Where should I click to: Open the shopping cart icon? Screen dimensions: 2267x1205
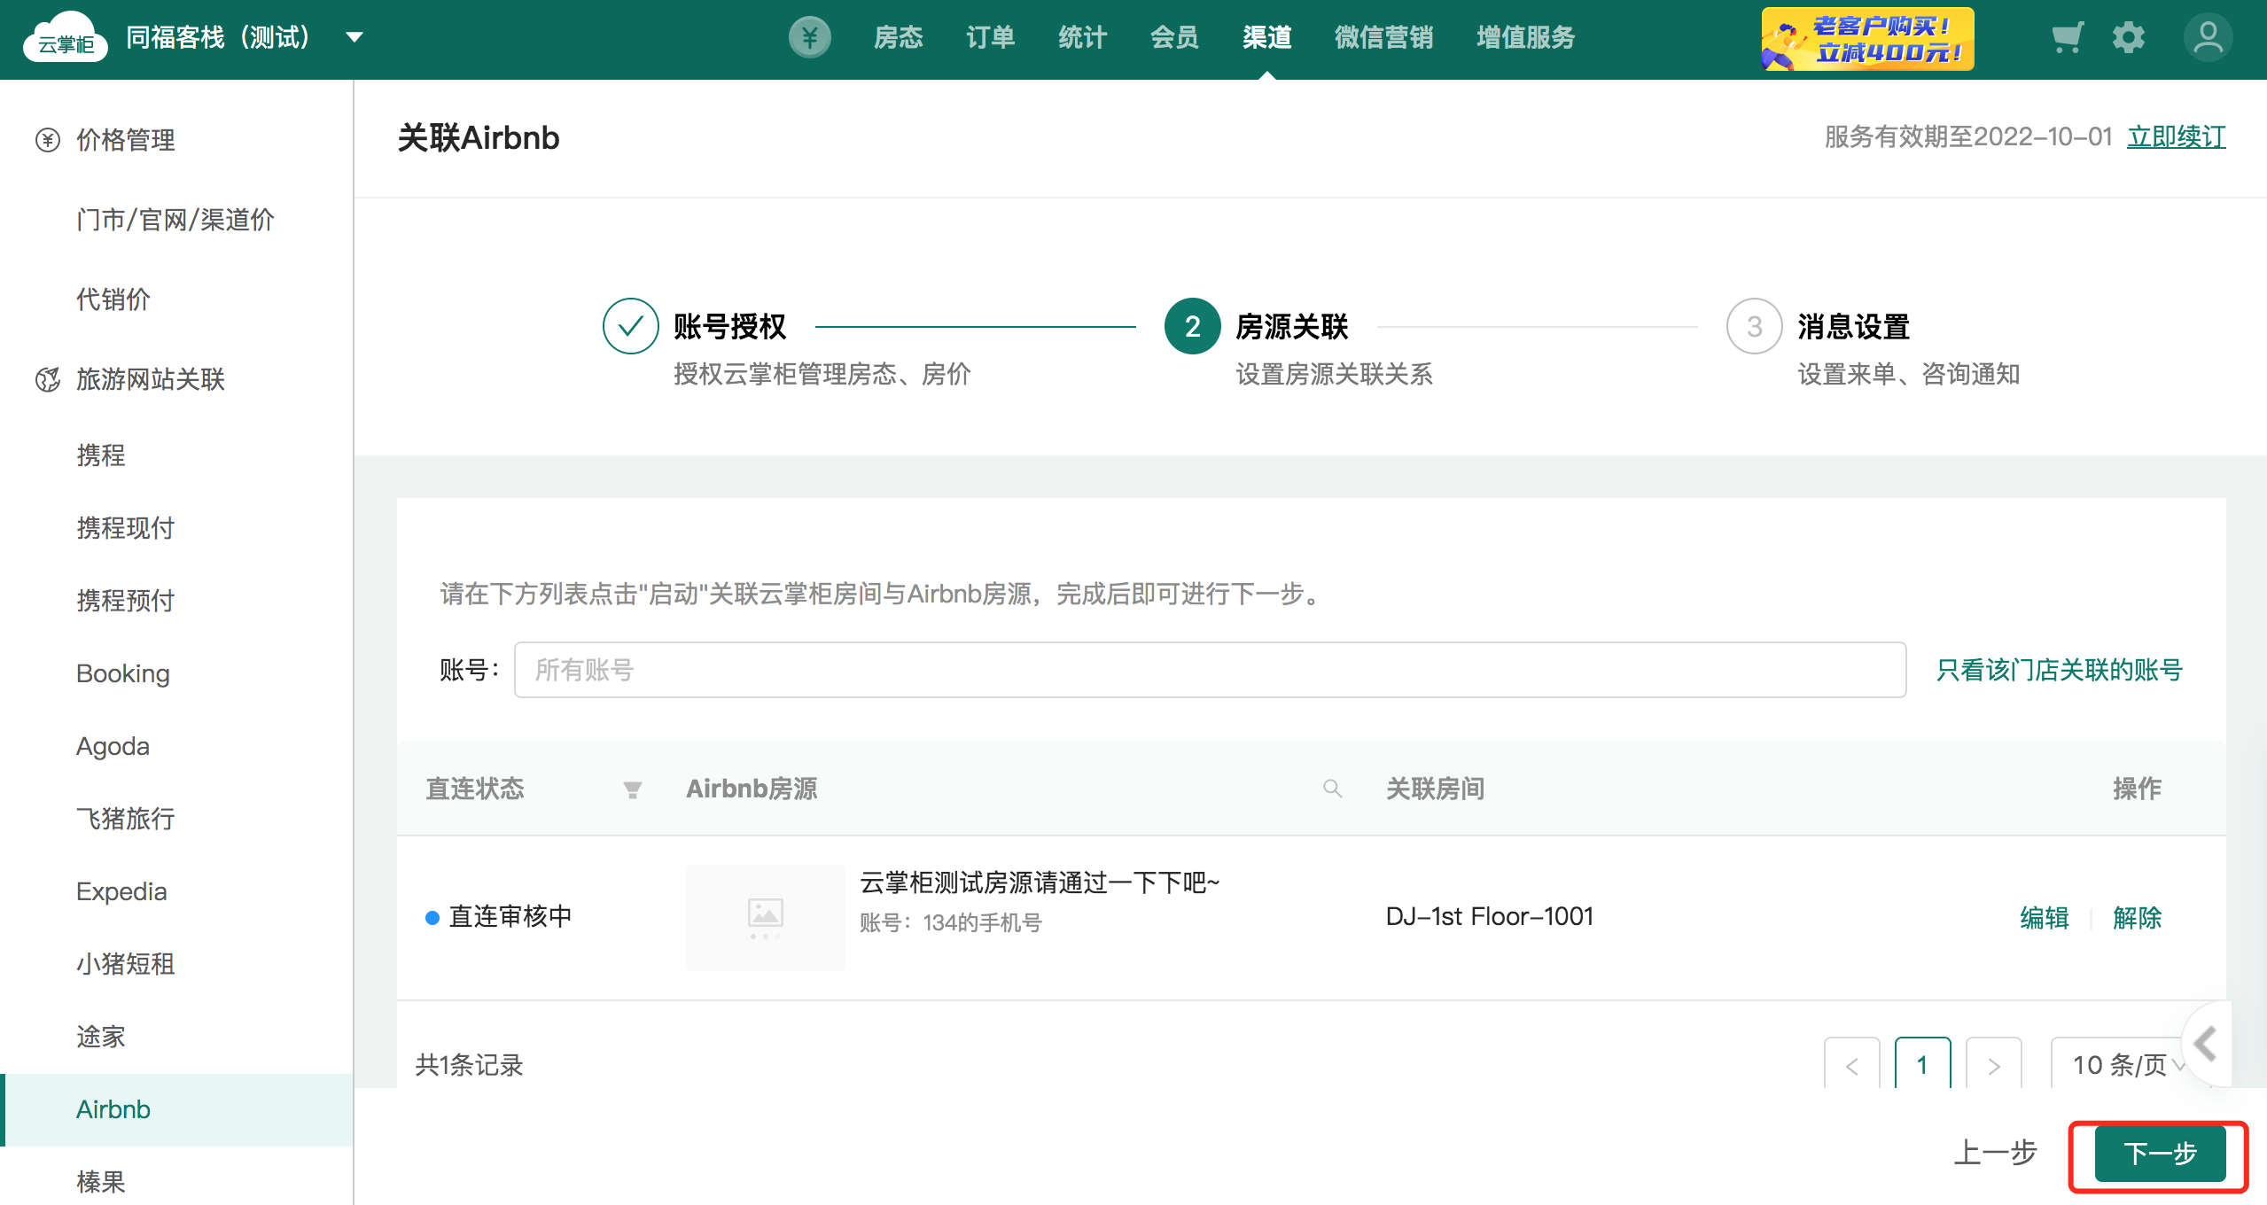2067,37
